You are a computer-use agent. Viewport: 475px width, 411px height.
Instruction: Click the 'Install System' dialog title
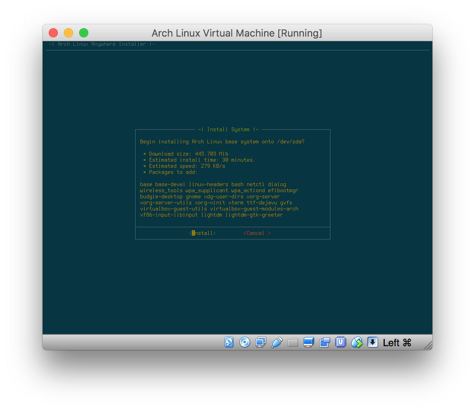click(x=228, y=130)
